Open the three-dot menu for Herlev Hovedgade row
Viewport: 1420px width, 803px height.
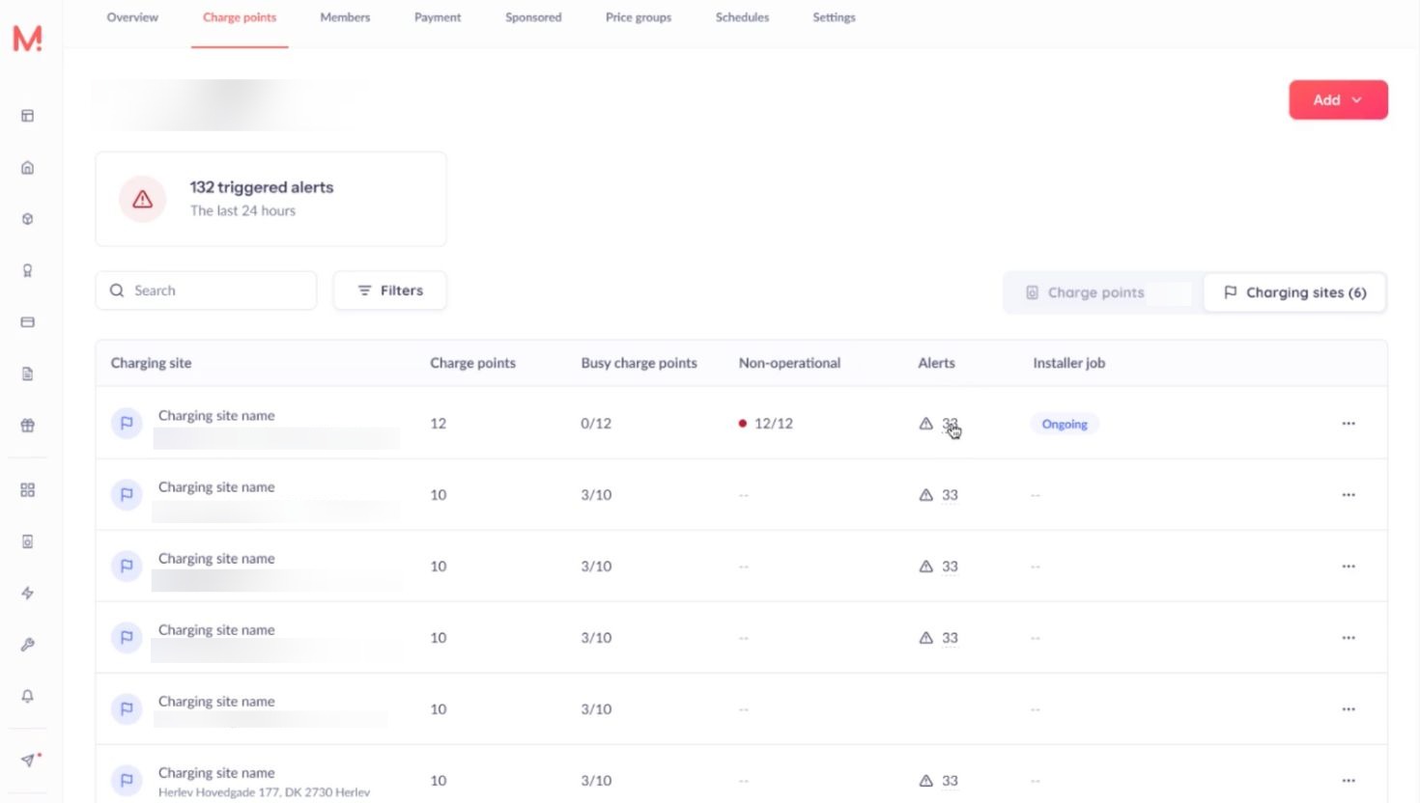[1349, 781]
